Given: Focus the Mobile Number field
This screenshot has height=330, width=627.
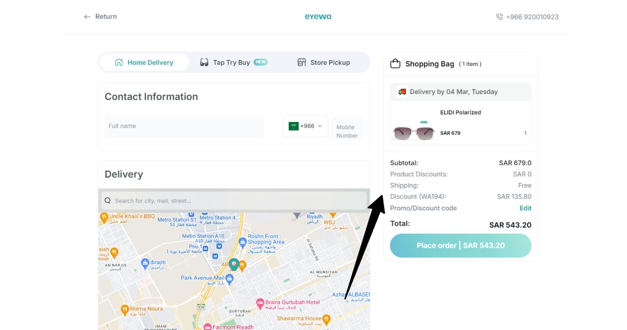Looking at the screenshot, I should pyautogui.click(x=347, y=128).
